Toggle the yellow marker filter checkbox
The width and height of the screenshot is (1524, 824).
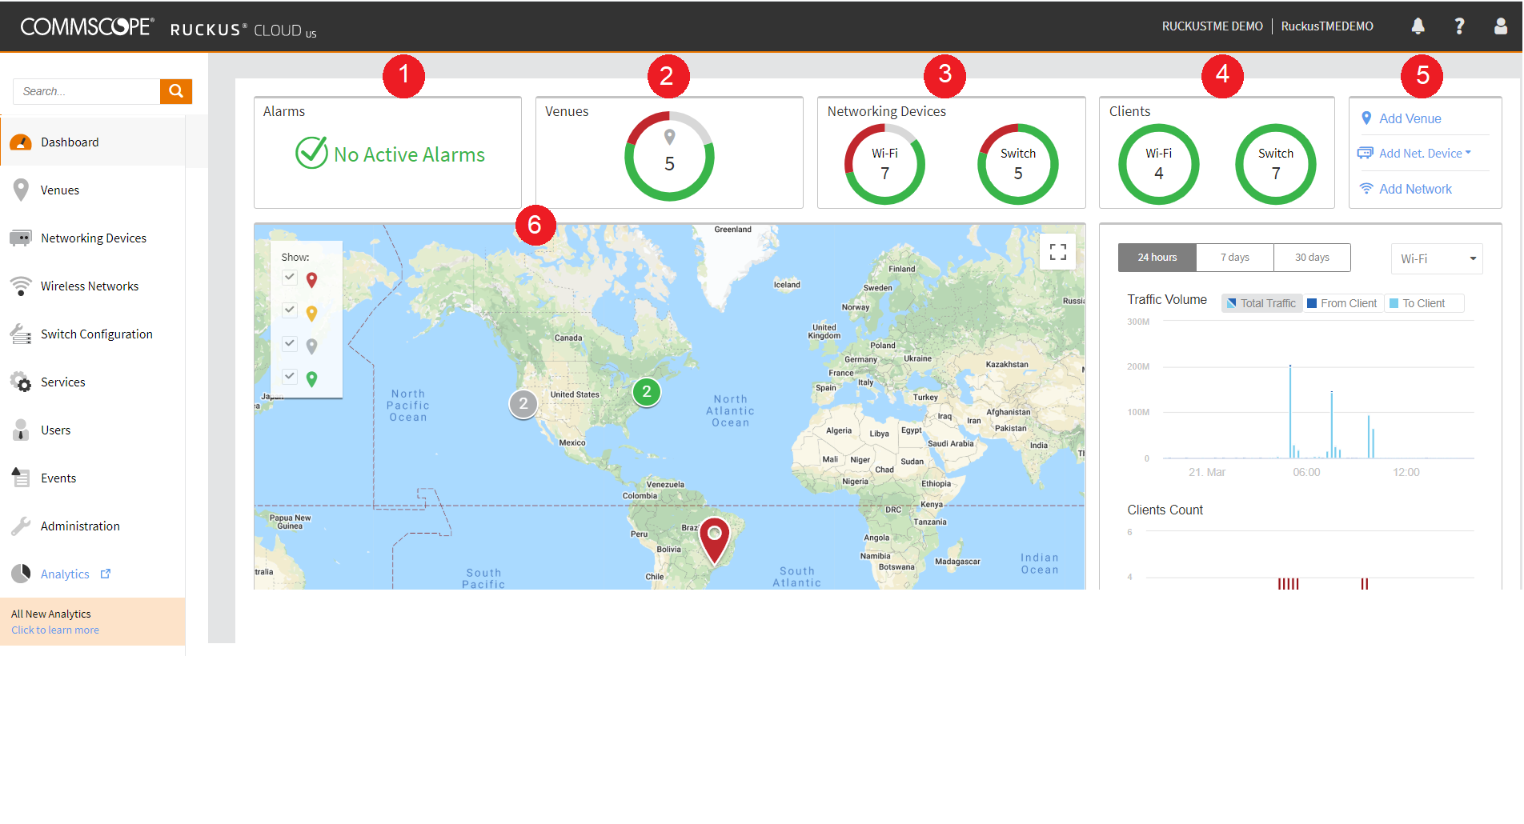pos(290,310)
